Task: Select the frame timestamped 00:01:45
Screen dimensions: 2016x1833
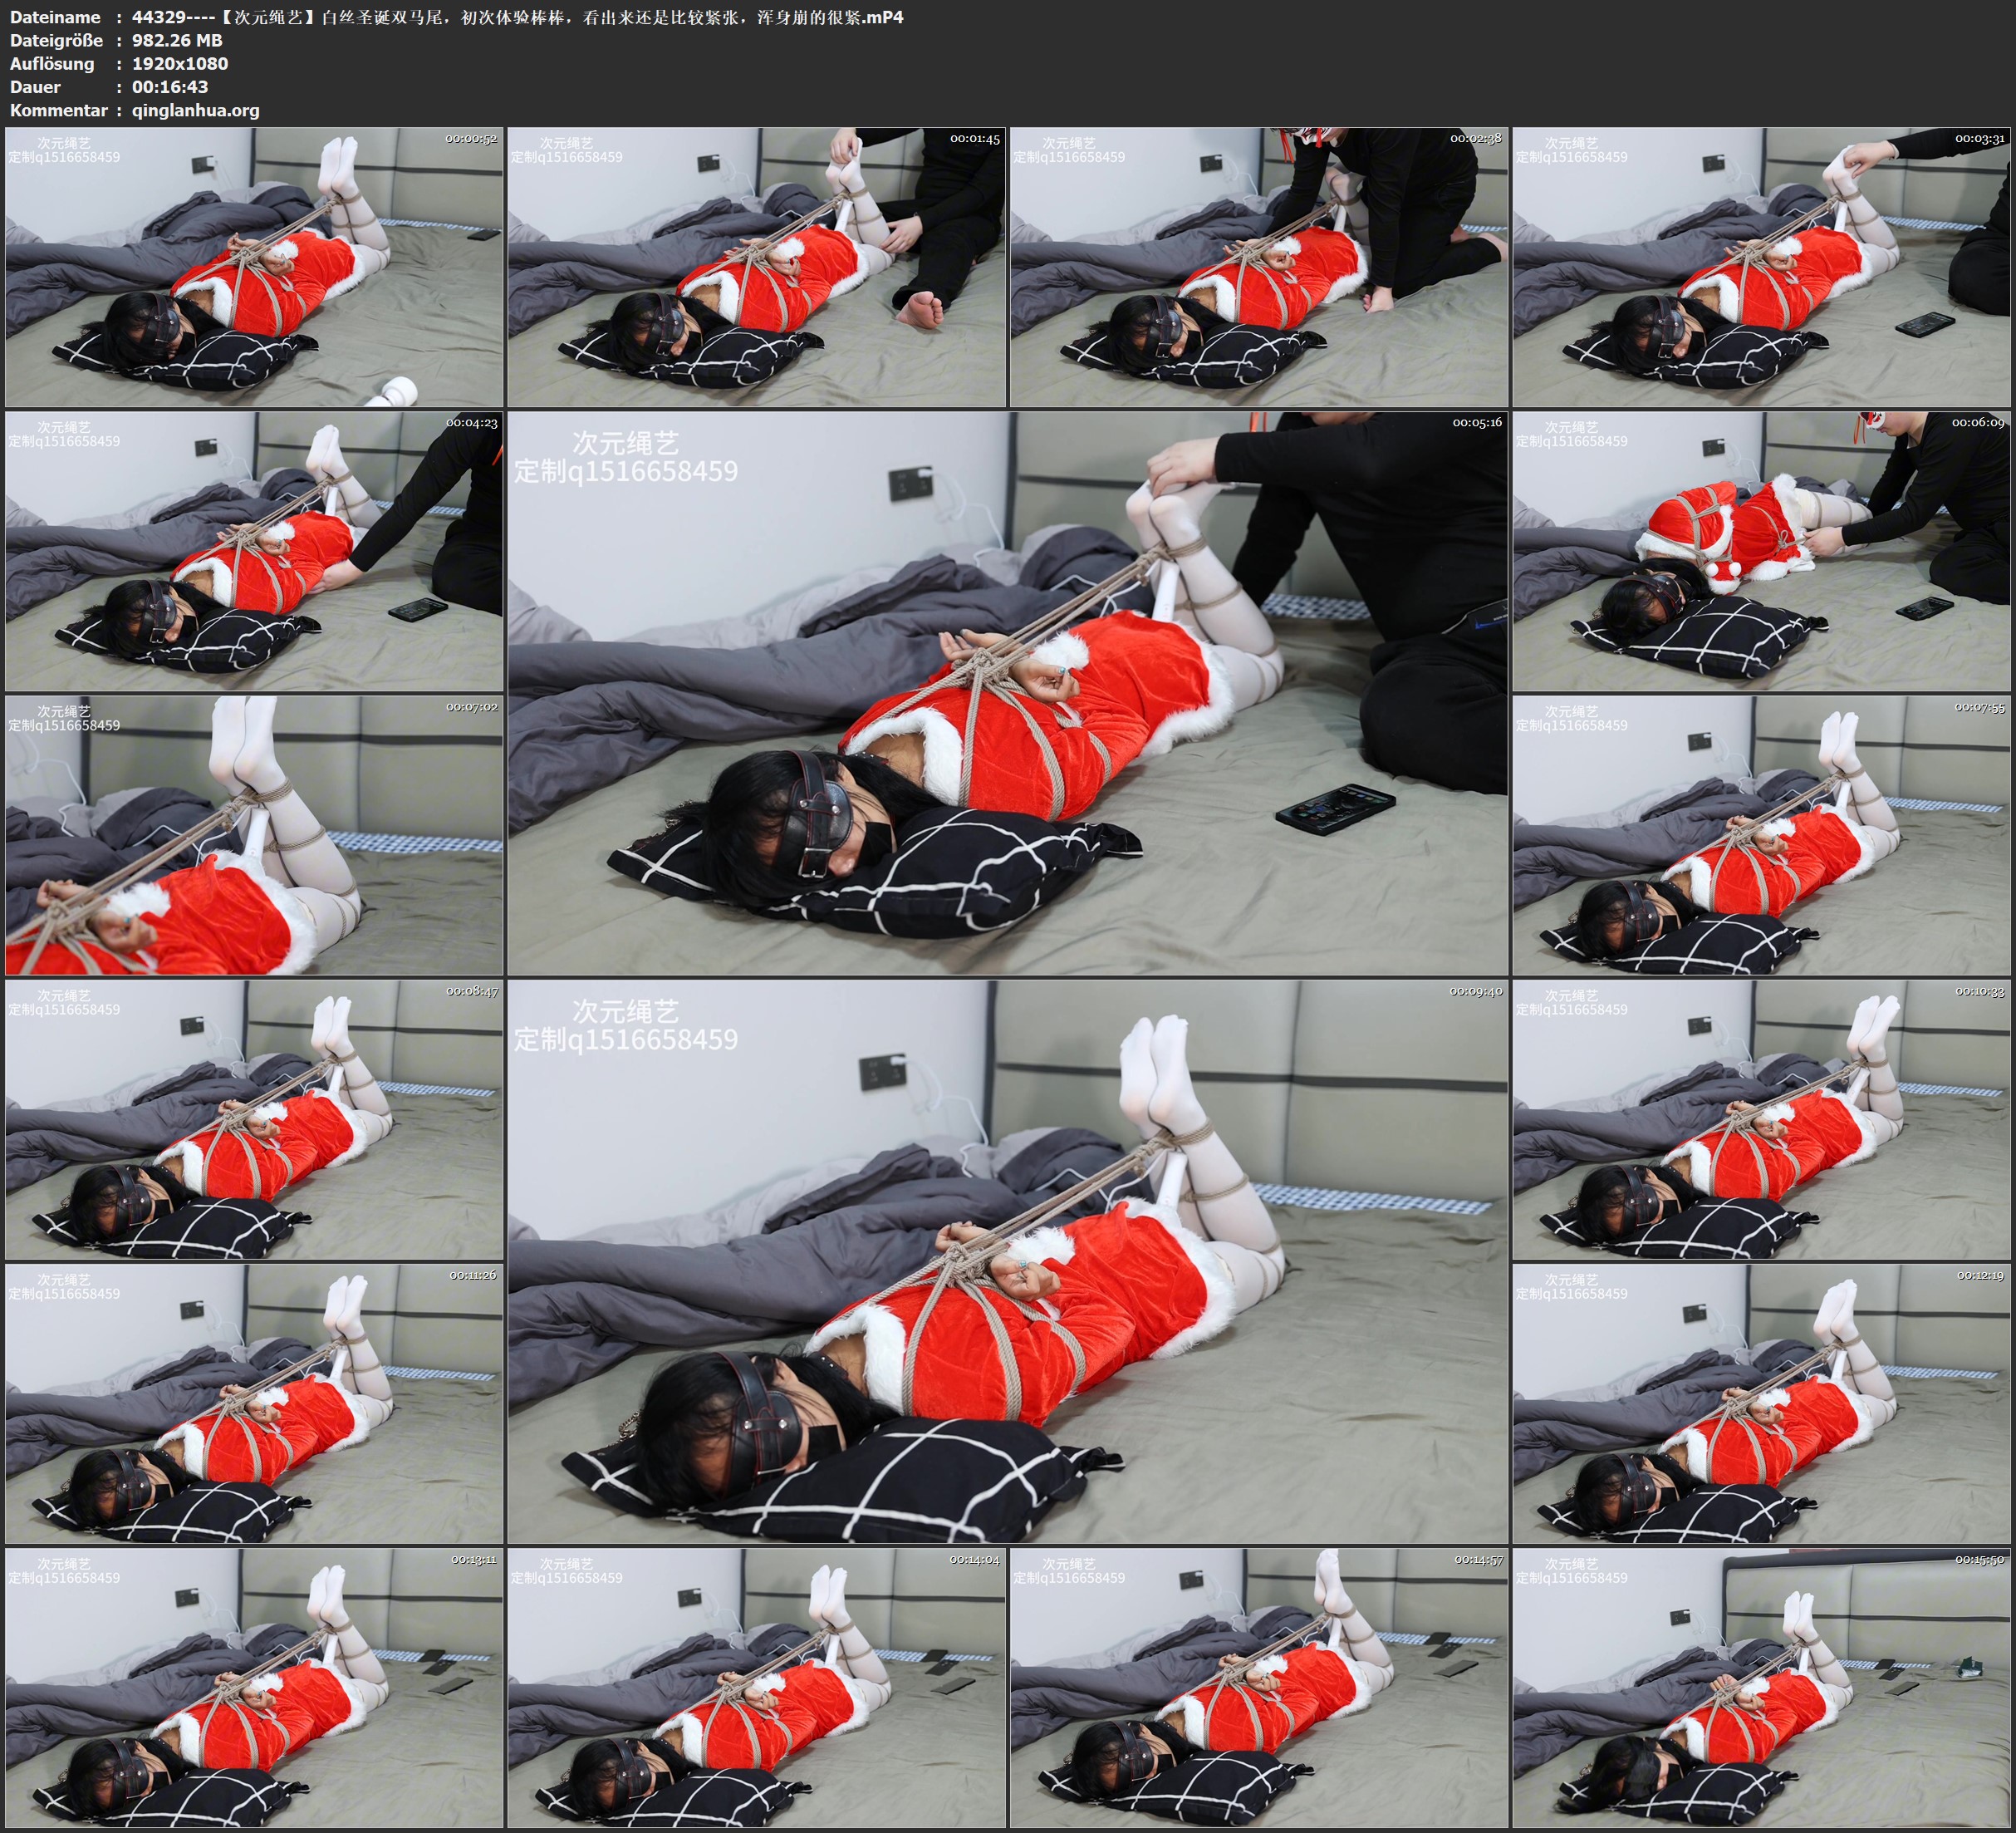Action: [x=756, y=266]
